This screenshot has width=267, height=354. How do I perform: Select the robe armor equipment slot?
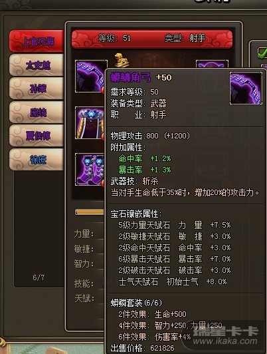pos(90,123)
